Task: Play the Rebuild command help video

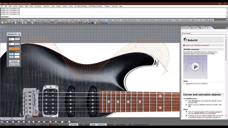Action: (x=195, y=67)
